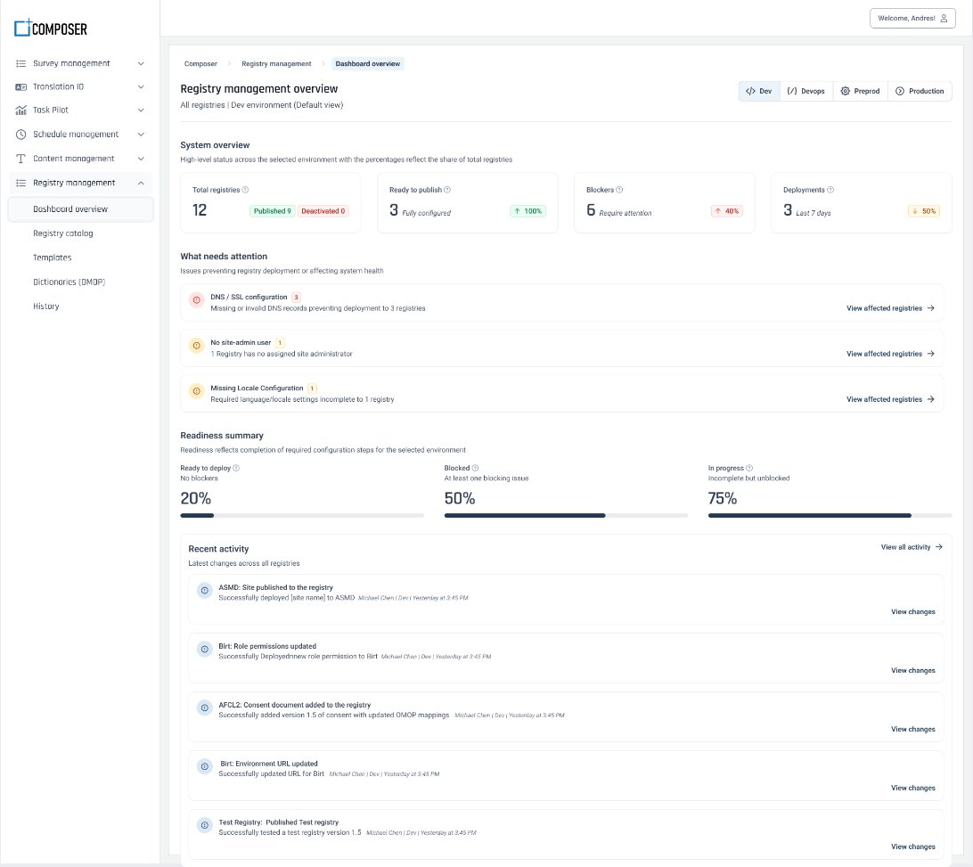Click the Registry management list icon
This screenshot has height=867, width=973.
(x=20, y=183)
